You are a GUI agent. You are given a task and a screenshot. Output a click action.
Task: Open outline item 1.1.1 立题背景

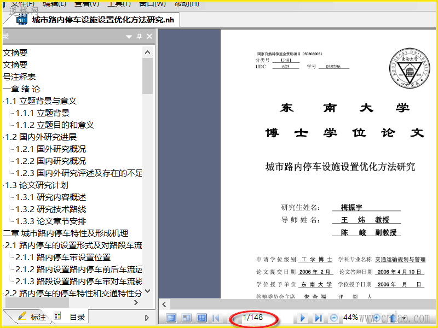click(43, 113)
